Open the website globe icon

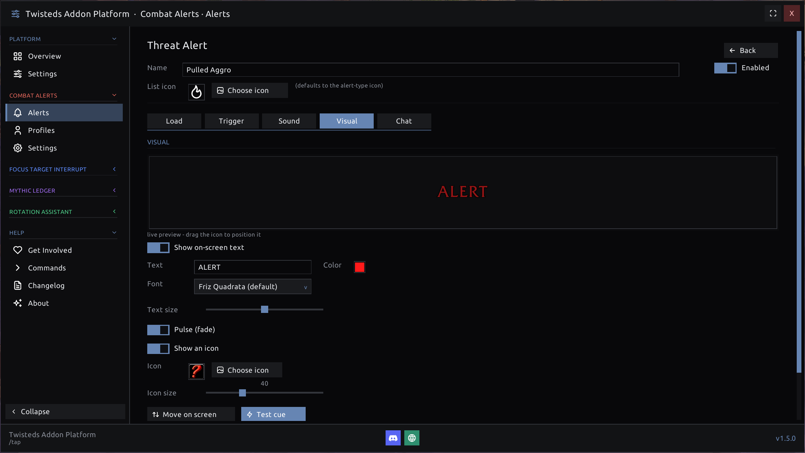412,438
